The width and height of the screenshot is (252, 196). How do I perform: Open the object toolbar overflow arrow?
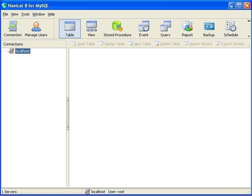(x=249, y=46)
